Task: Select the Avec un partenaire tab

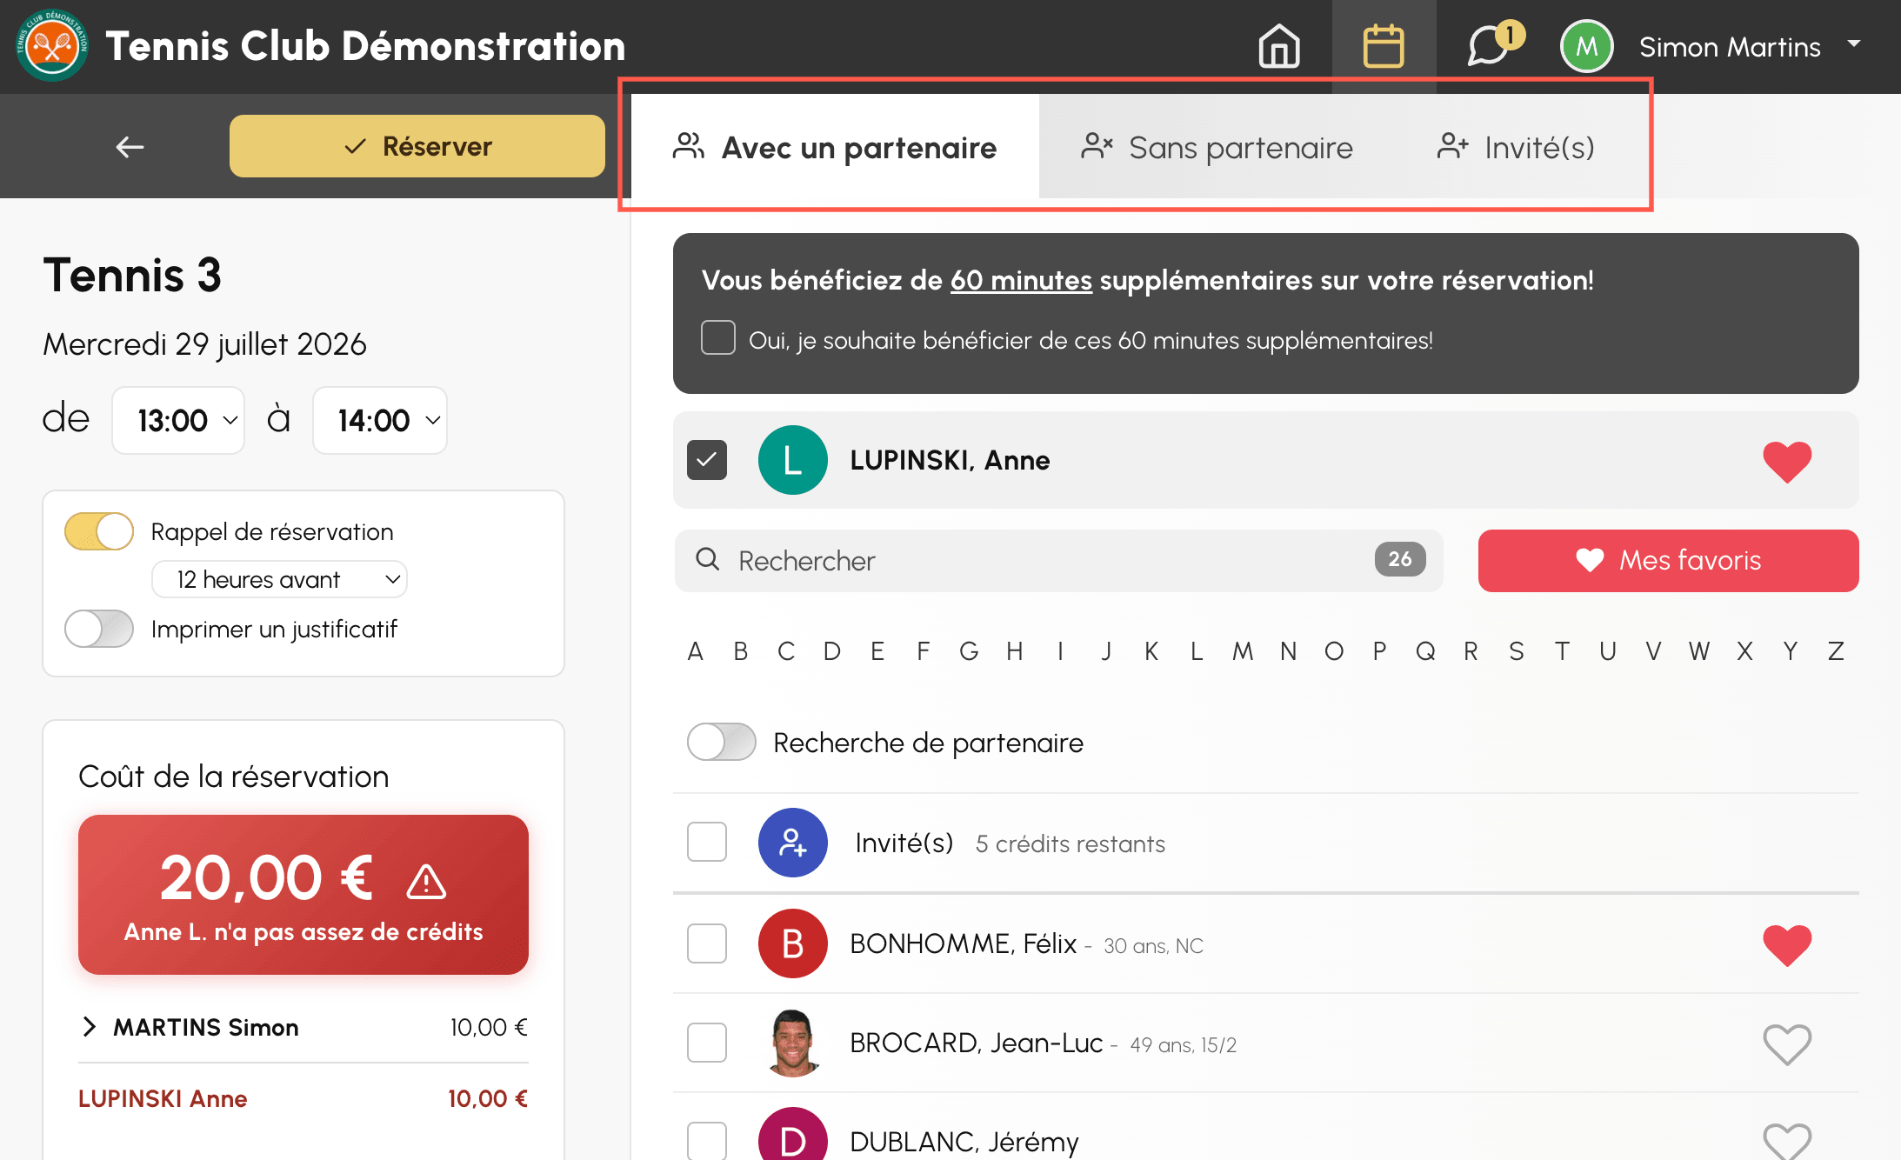Action: [835, 147]
